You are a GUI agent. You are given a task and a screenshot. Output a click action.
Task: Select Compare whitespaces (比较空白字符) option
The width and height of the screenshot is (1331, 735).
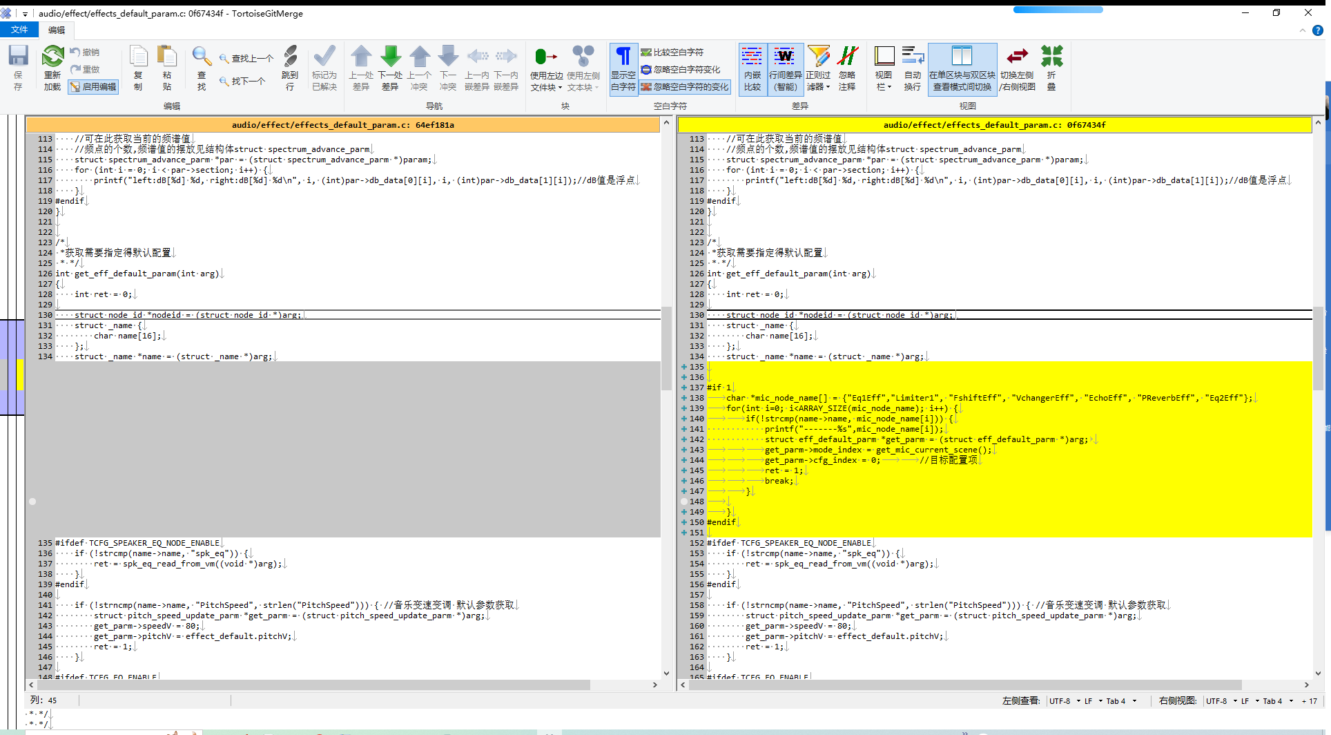[672, 52]
